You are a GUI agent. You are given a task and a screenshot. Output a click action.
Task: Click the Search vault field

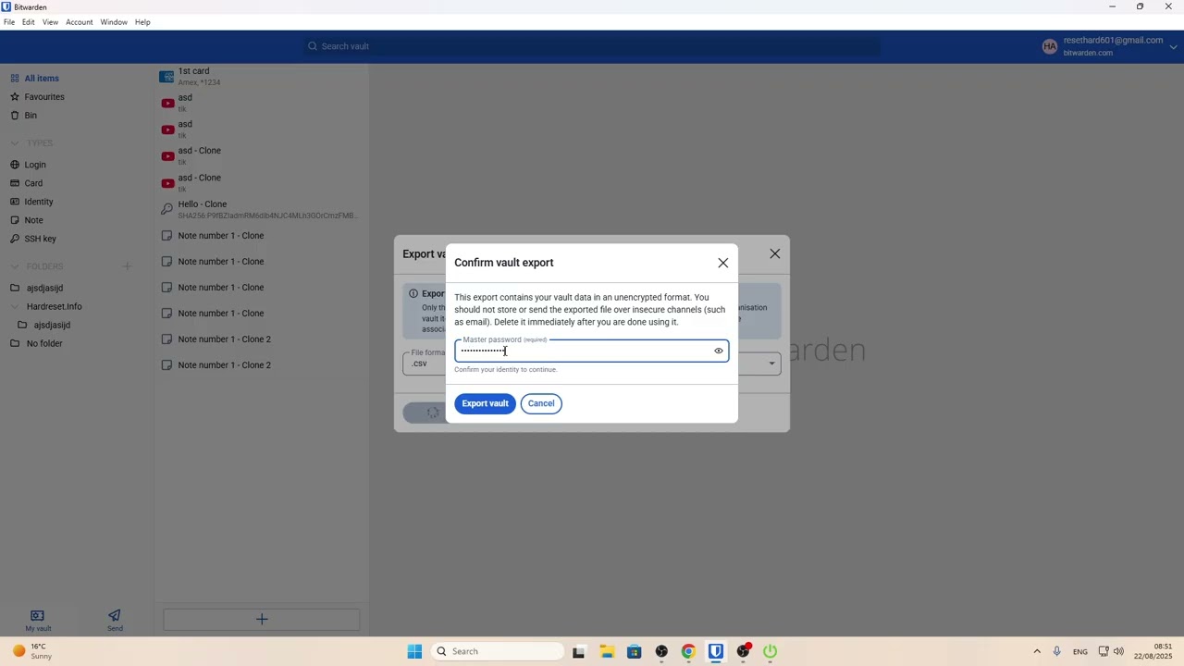592,46
